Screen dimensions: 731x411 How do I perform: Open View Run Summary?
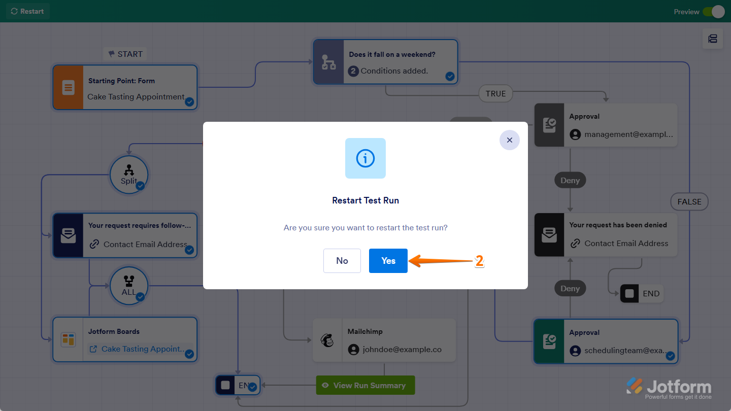365,385
